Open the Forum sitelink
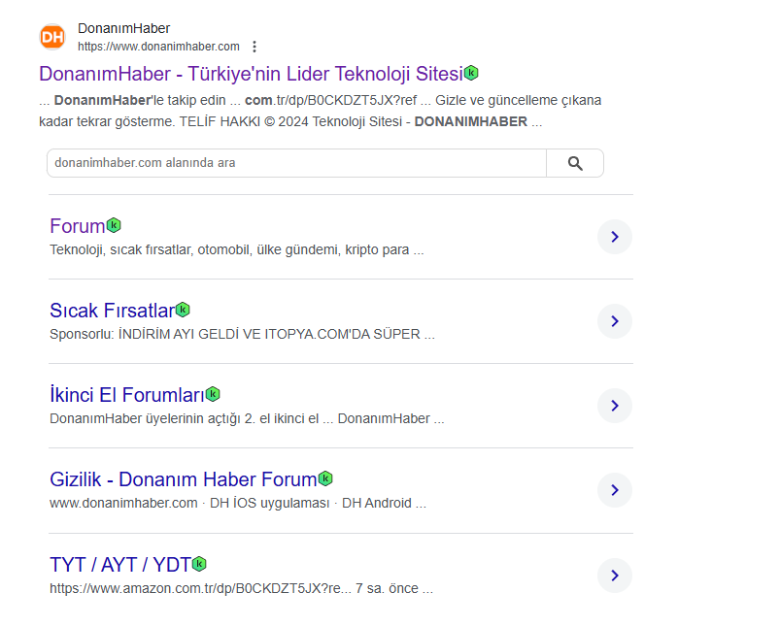 coord(77,226)
